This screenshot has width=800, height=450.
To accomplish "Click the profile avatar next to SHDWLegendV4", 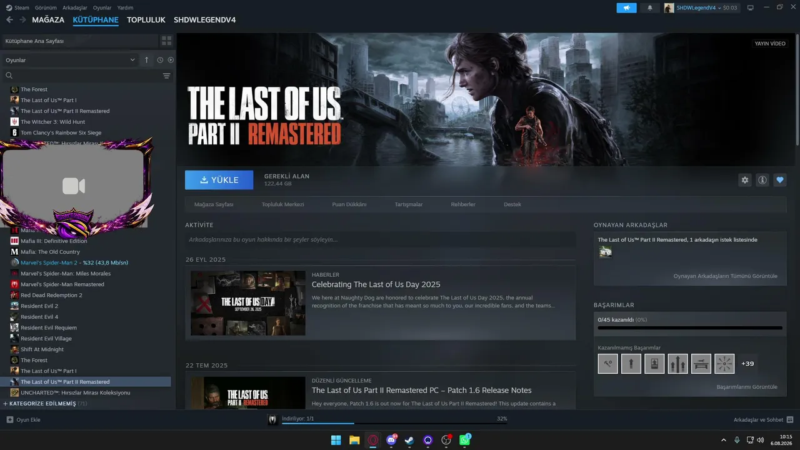I will click(669, 7).
